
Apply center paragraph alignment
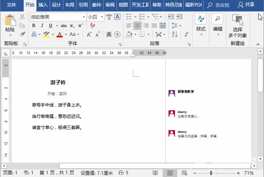[138, 26]
